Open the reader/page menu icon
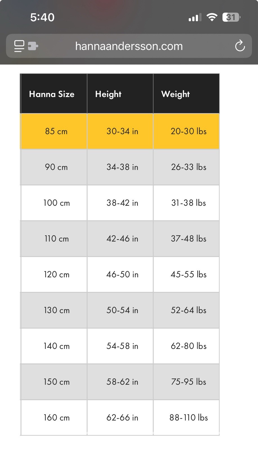258x451 pixels. 19,46
